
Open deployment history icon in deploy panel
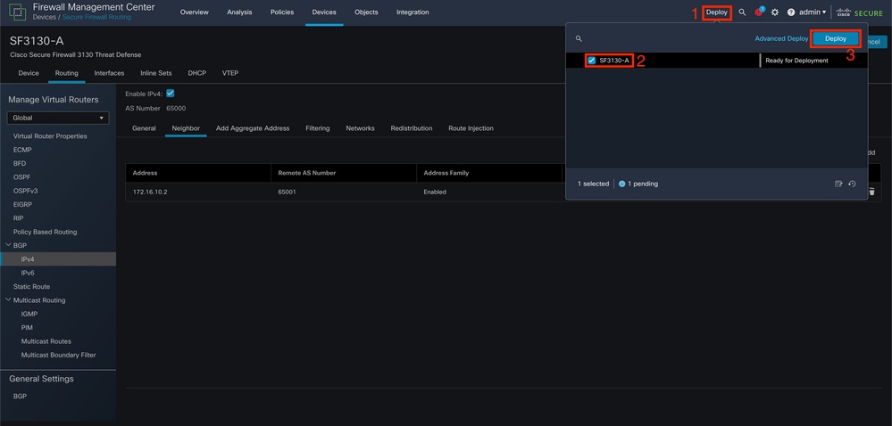point(852,184)
